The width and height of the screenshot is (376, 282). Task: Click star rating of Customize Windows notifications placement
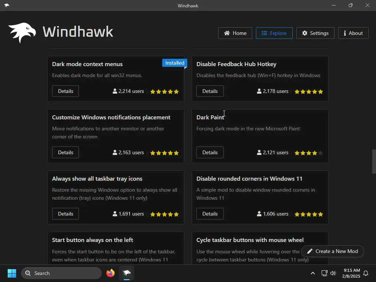[164, 153]
